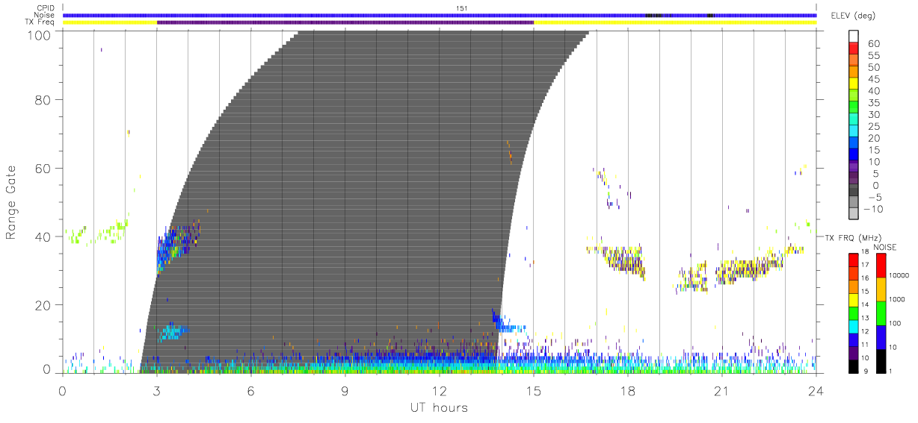Screen dimensions: 918x423
Task: Click the '25' label on ELEV colorbar
Action: point(874,126)
